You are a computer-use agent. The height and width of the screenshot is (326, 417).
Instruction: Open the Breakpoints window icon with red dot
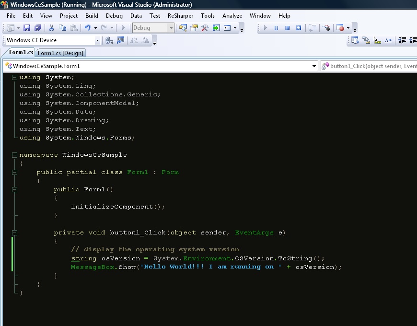340,28
